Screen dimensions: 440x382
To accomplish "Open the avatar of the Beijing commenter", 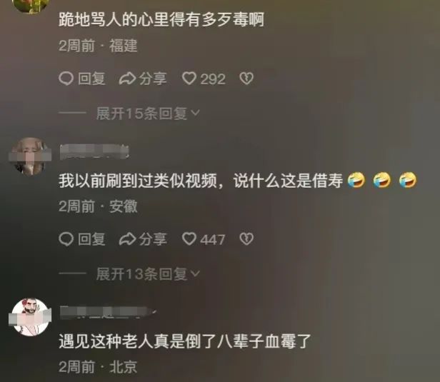I will pos(30,317).
